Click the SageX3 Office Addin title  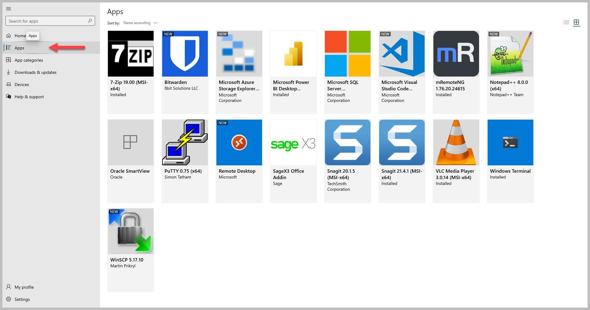[x=288, y=174]
